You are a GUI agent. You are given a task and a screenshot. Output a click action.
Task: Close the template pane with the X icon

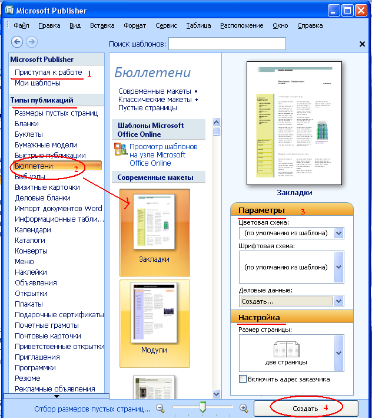tap(362, 44)
